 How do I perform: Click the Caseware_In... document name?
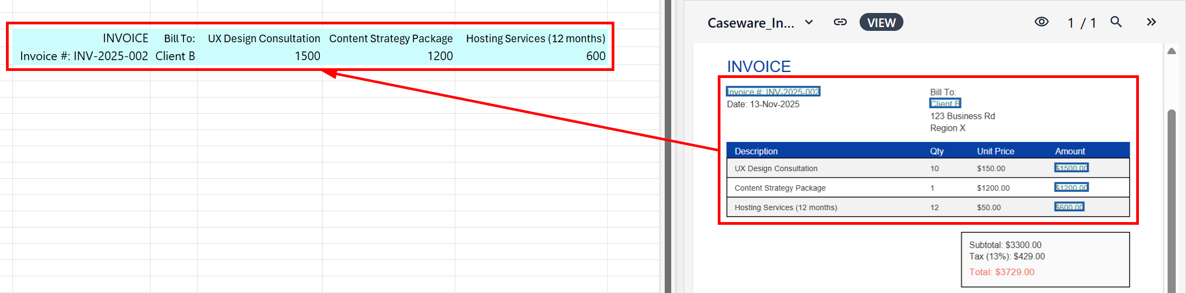(751, 23)
